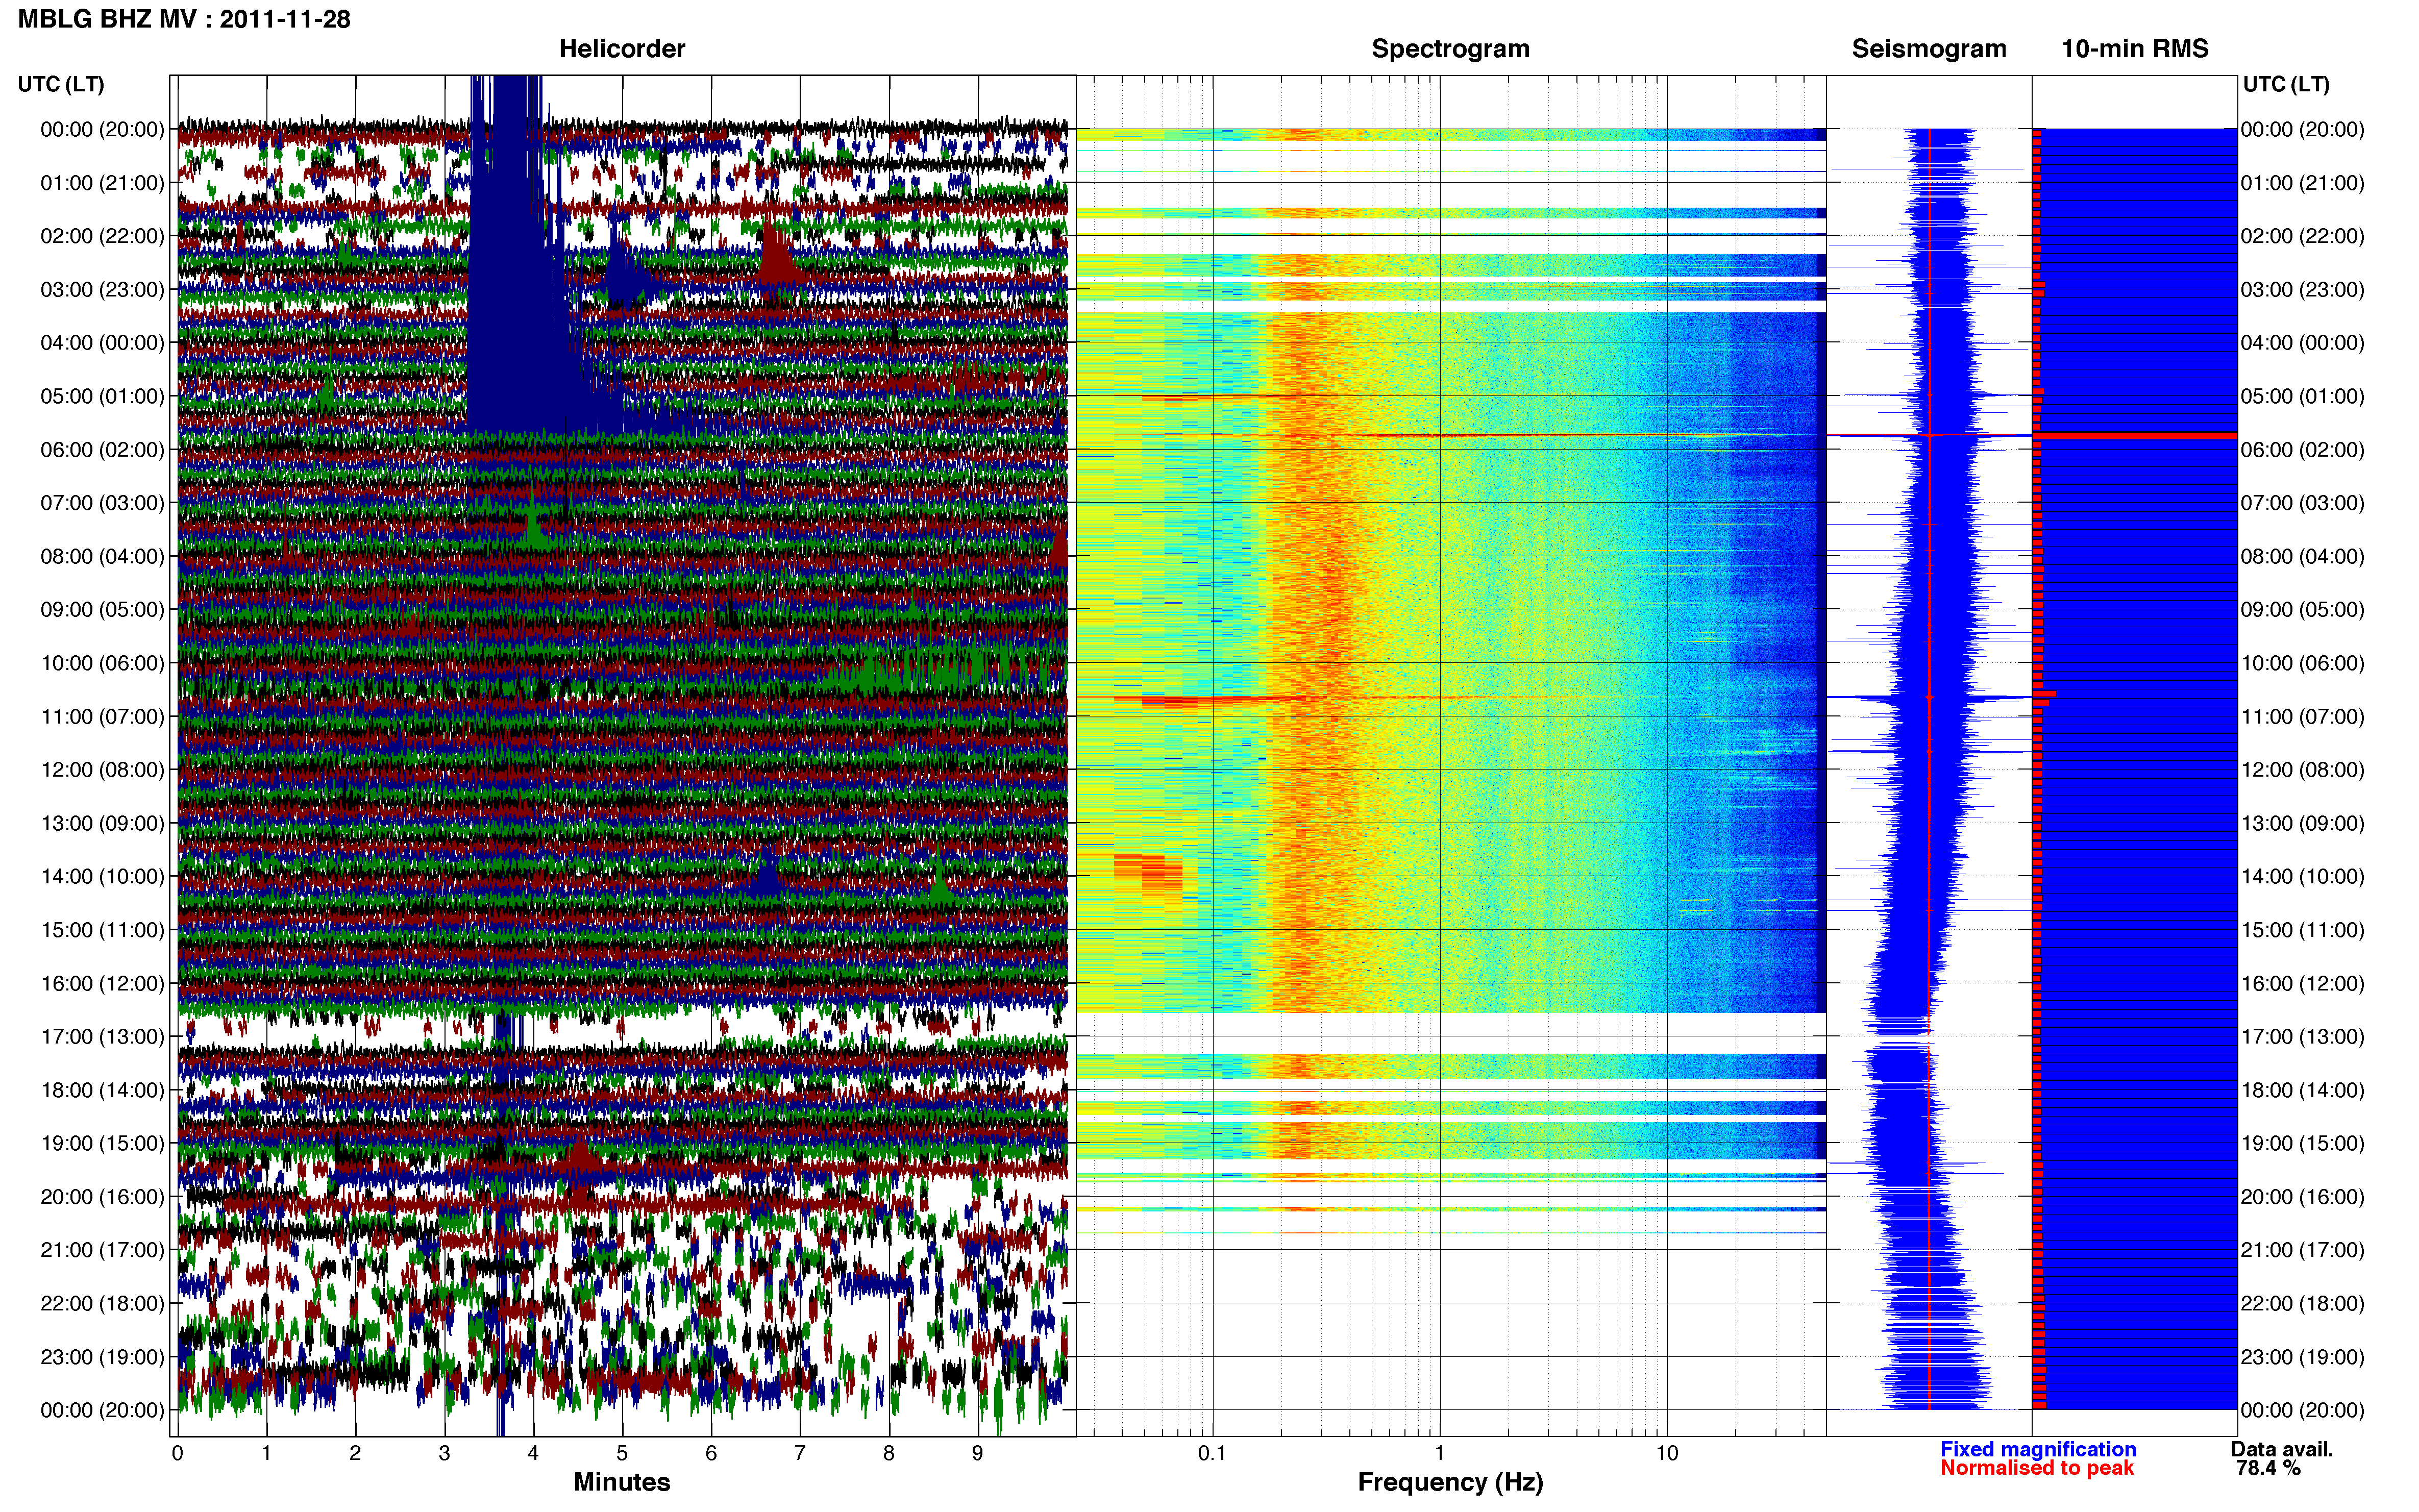The height and width of the screenshot is (1512, 2419).
Task: Select the right '19:00 (15:00)' time label
Action: pyautogui.click(x=2303, y=1143)
